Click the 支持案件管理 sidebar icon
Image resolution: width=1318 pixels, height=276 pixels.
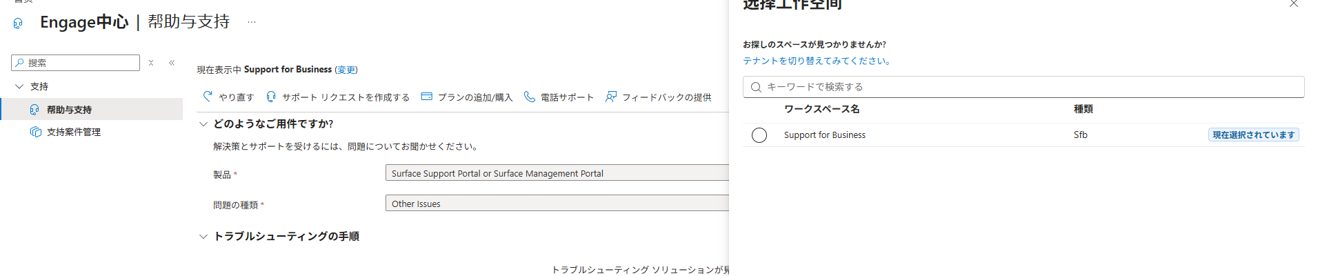(x=35, y=131)
